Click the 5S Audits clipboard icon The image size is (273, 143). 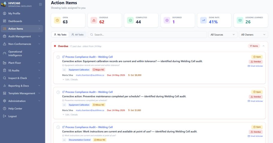pos(4,70)
